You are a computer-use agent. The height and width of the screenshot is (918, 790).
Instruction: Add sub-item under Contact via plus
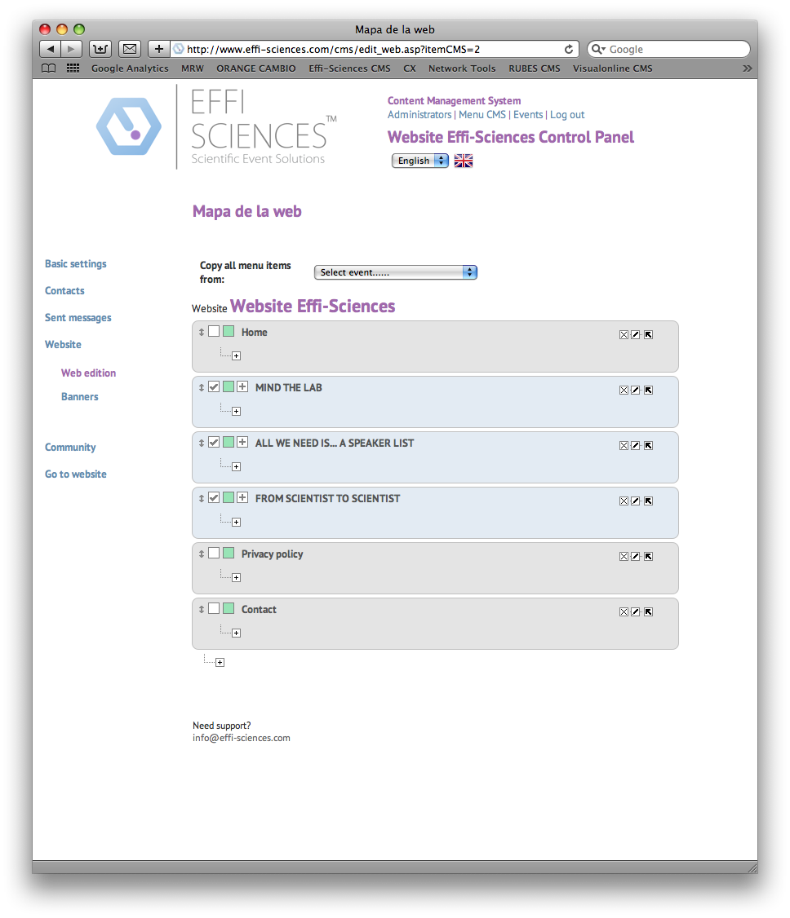pyautogui.click(x=236, y=633)
